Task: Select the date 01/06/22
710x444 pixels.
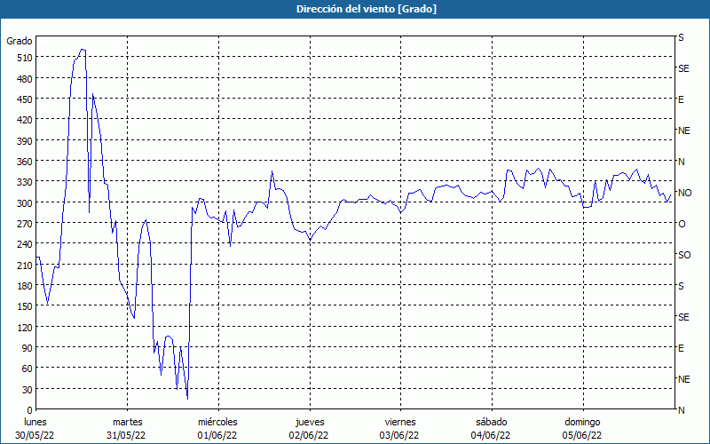Action: tap(217, 435)
